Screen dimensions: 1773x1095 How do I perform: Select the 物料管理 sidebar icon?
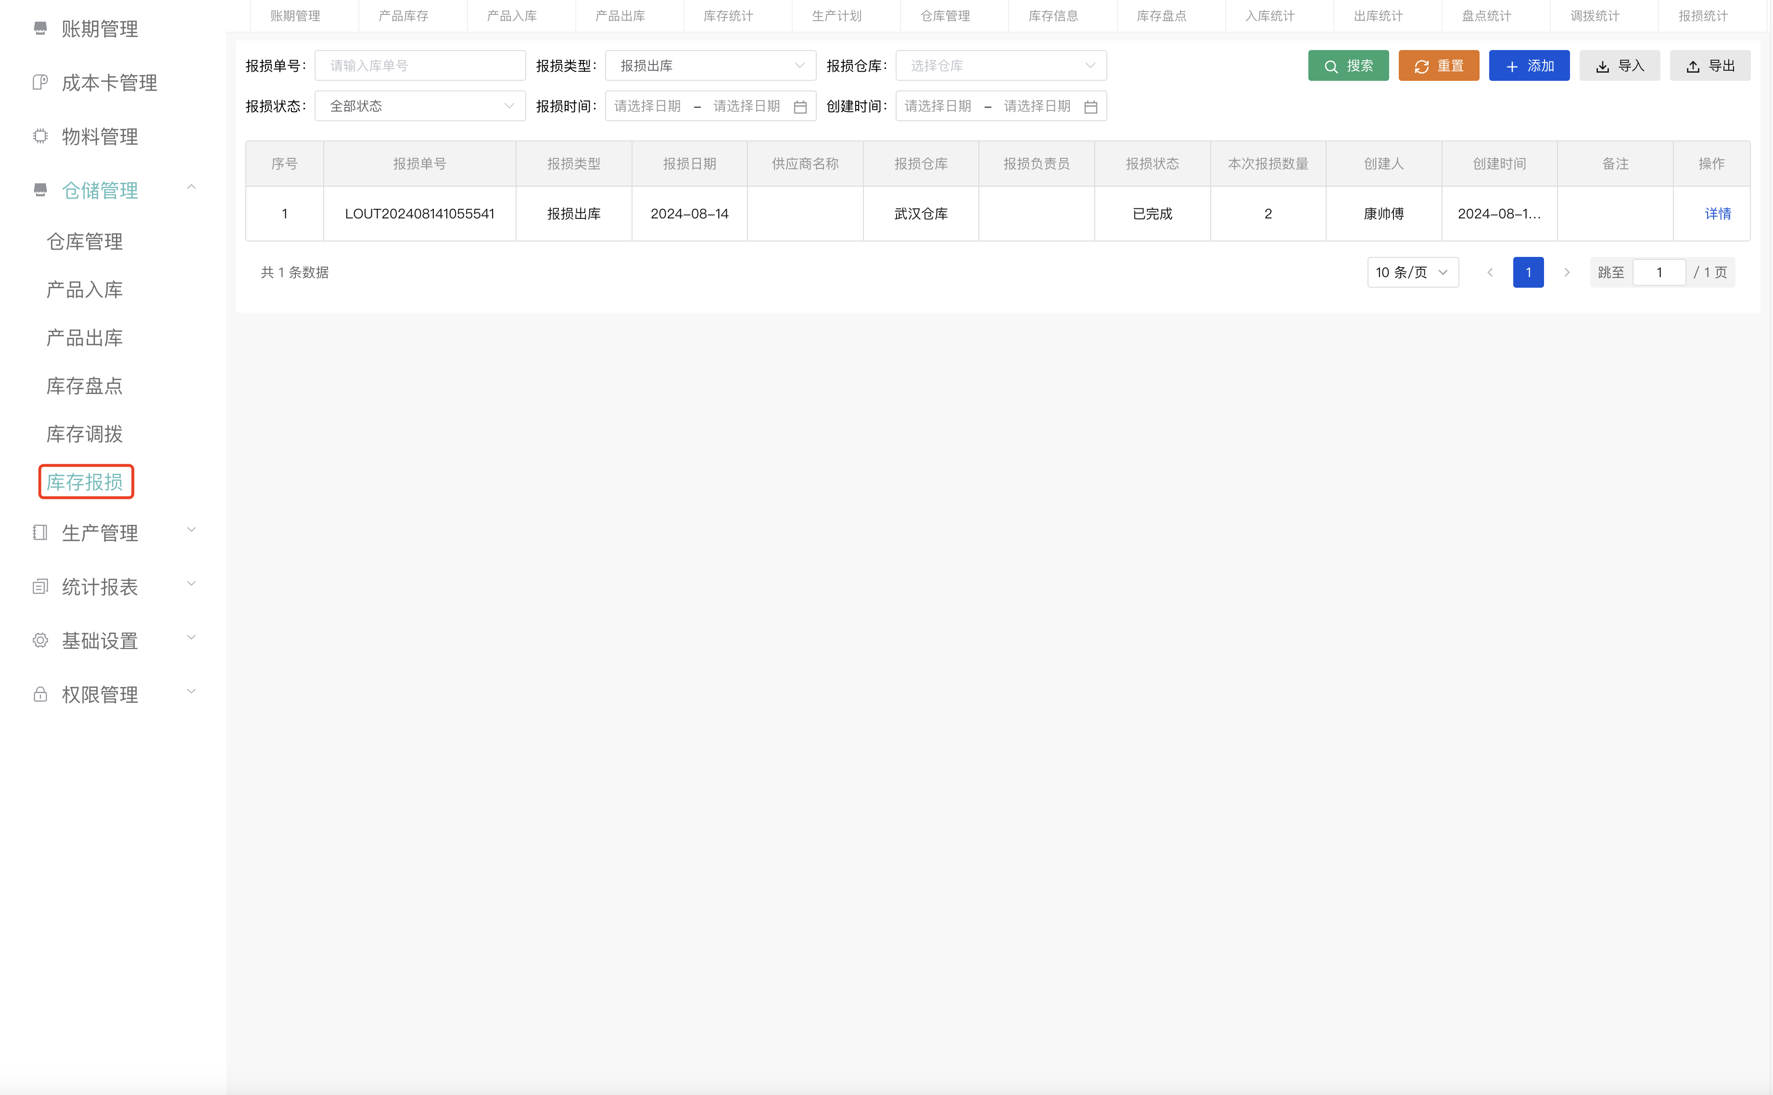(40, 136)
